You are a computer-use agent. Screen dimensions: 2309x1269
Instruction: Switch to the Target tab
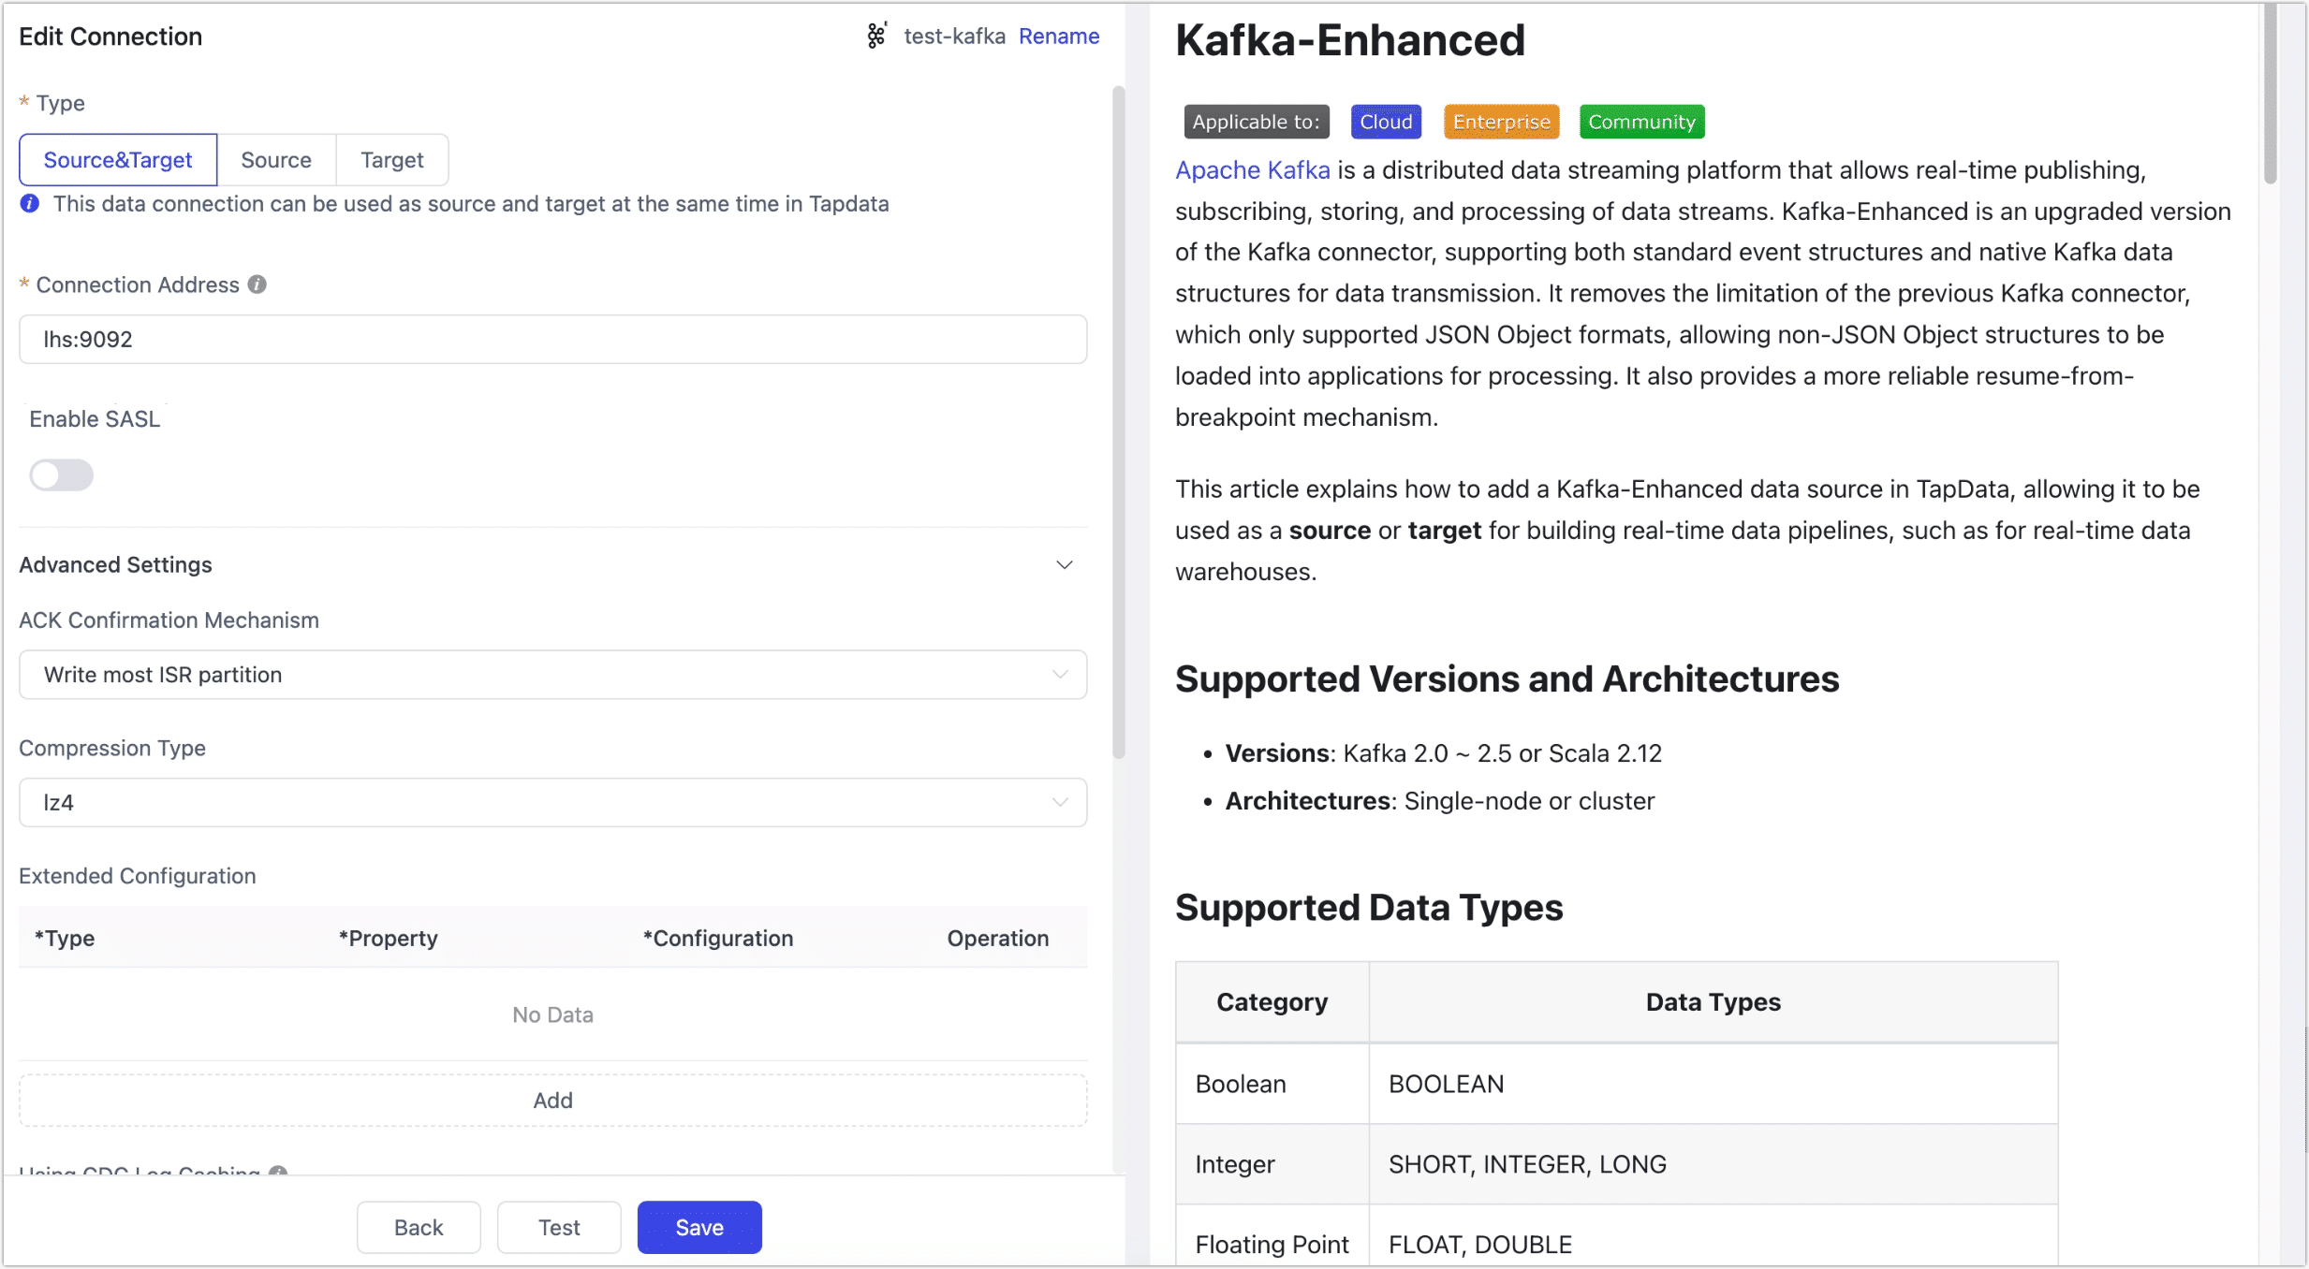point(391,159)
